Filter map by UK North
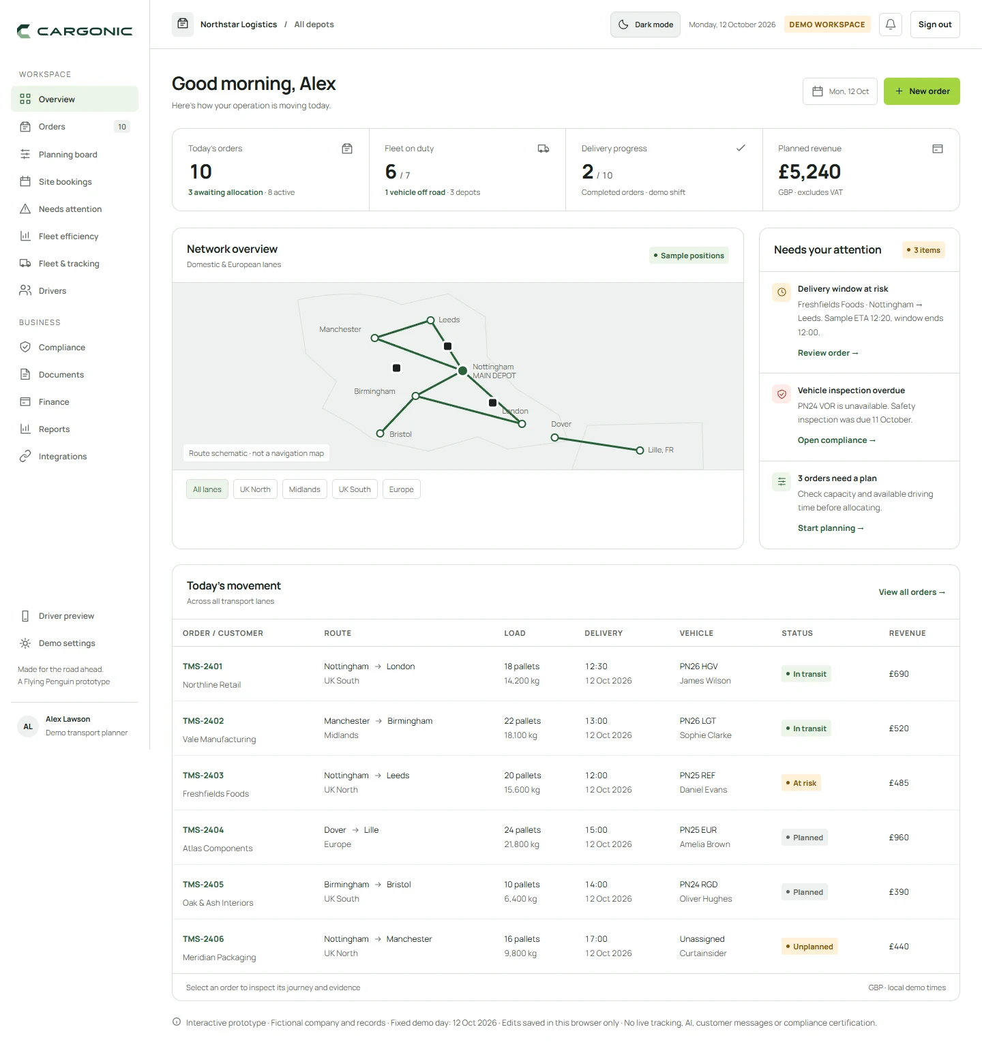 255,489
